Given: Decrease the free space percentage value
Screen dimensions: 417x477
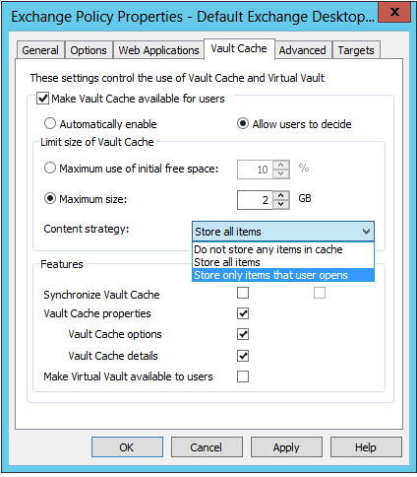Looking at the screenshot, I should point(281,173).
